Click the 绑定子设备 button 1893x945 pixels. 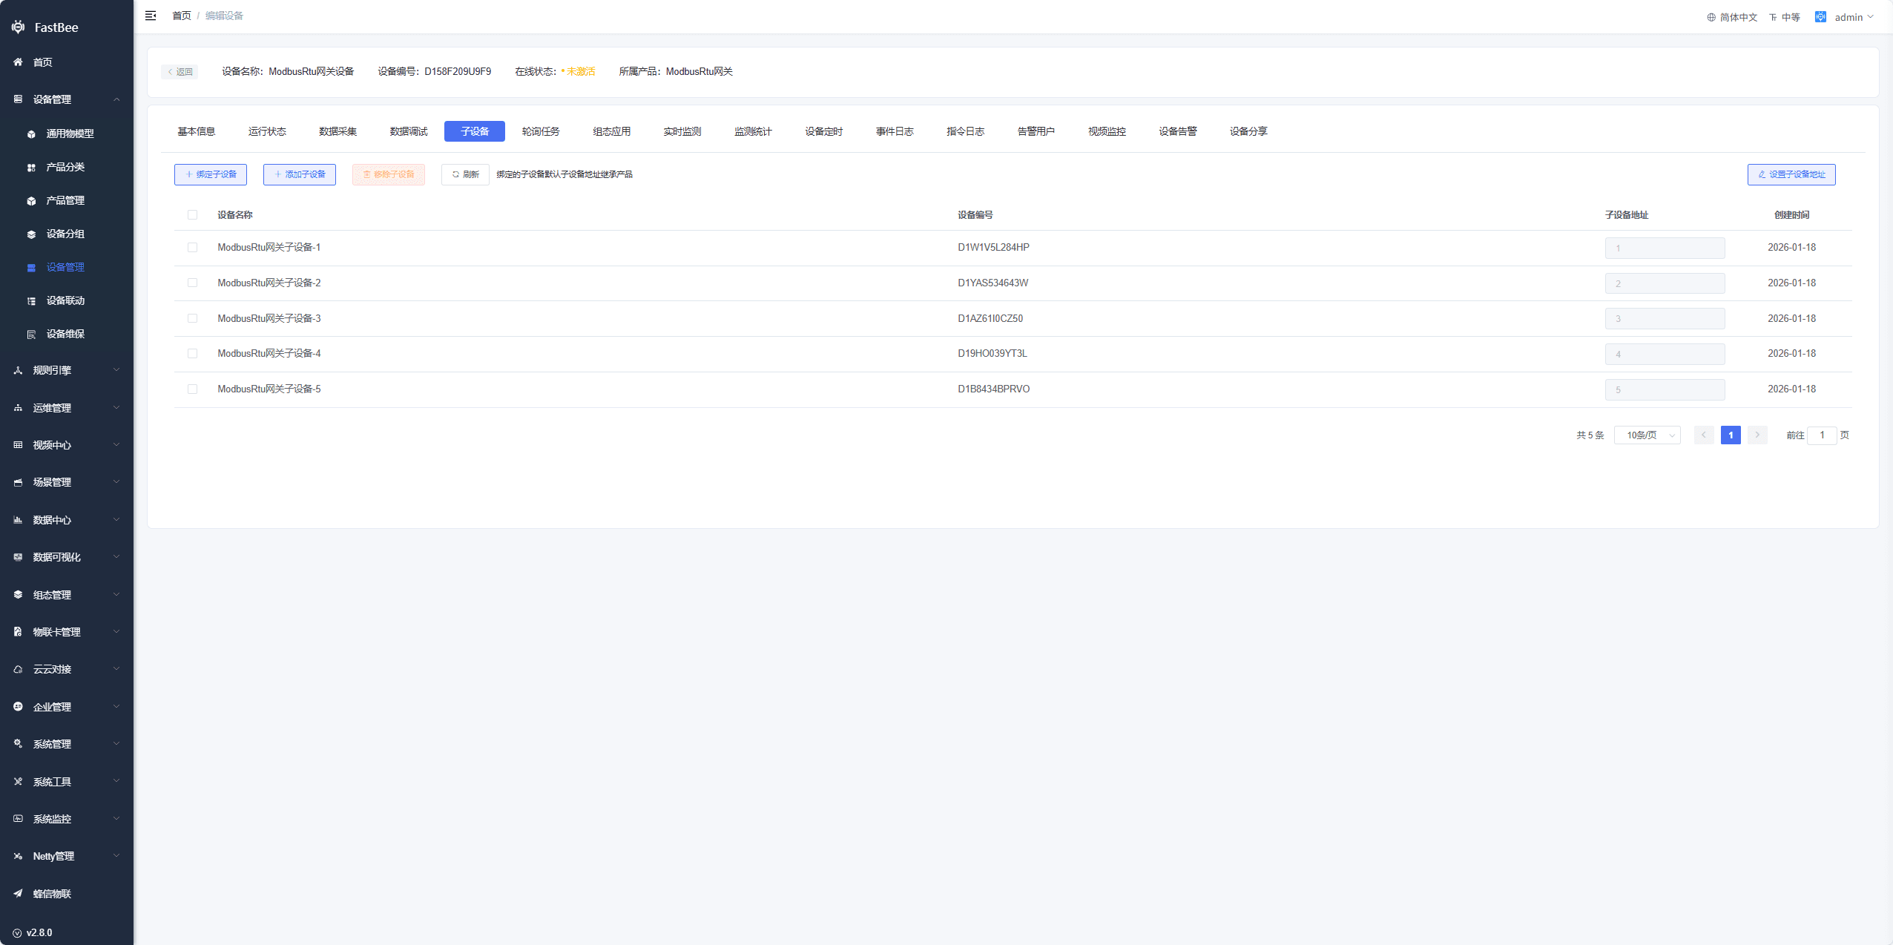click(x=211, y=174)
